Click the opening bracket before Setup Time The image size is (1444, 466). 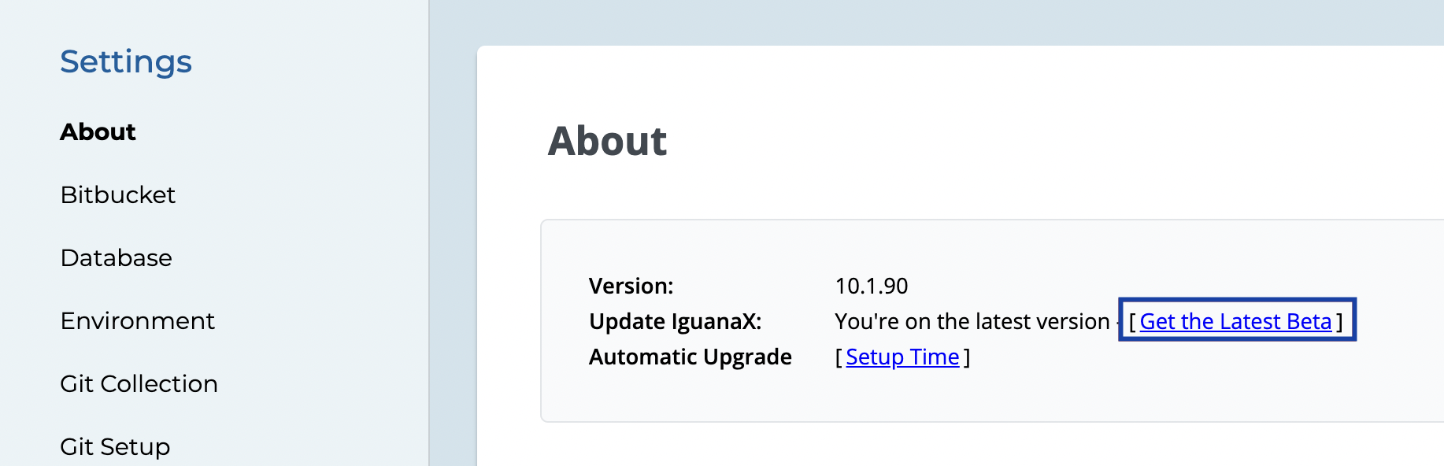pyautogui.click(x=839, y=357)
